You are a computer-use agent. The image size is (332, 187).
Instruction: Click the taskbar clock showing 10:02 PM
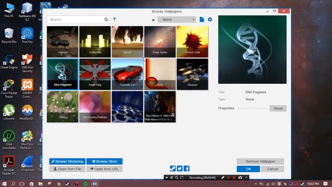[313, 184]
